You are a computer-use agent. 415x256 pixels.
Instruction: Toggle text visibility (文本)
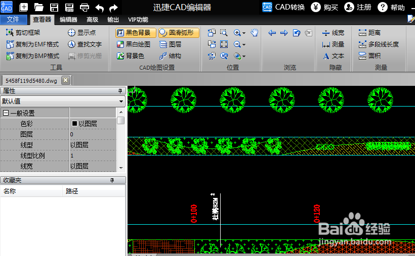point(333,56)
